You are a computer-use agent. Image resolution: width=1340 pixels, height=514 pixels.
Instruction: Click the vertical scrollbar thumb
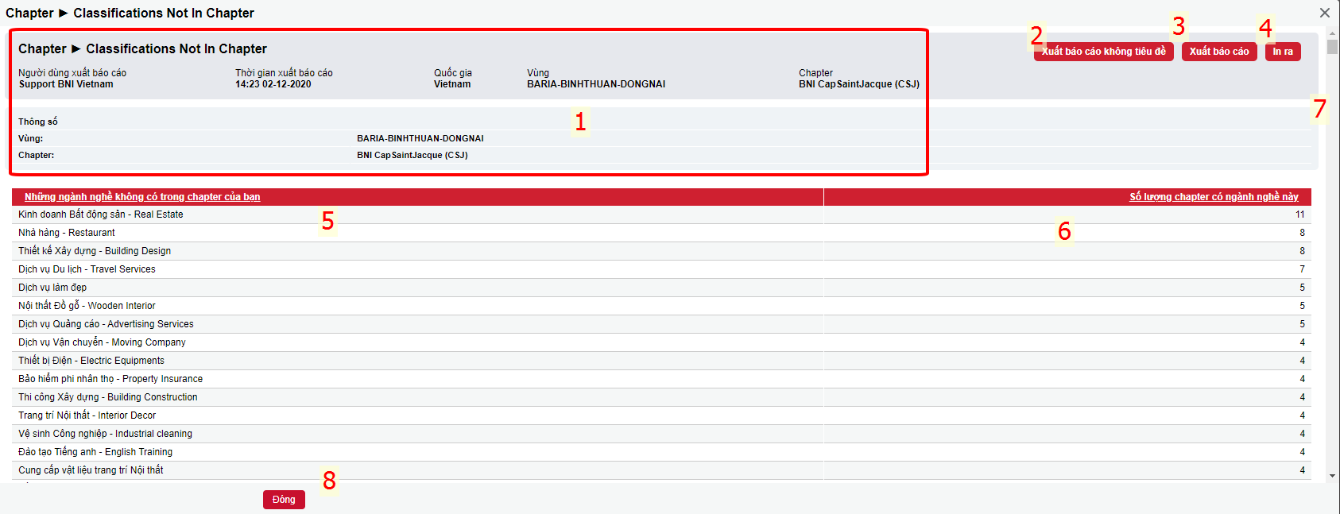point(1332,46)
